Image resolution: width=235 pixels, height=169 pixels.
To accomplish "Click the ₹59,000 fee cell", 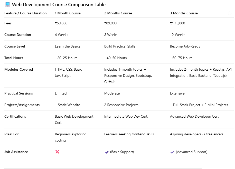I will coord(61,23).
